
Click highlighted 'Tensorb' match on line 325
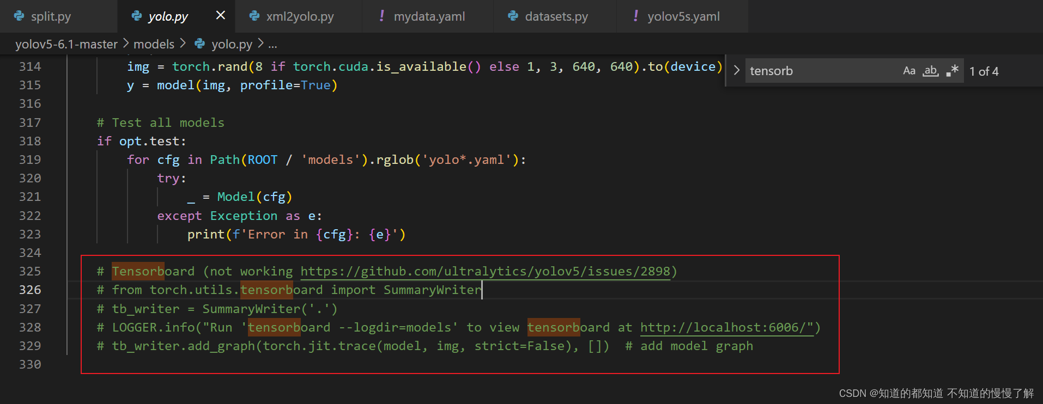pyautogui.click(x=138, y=271)
